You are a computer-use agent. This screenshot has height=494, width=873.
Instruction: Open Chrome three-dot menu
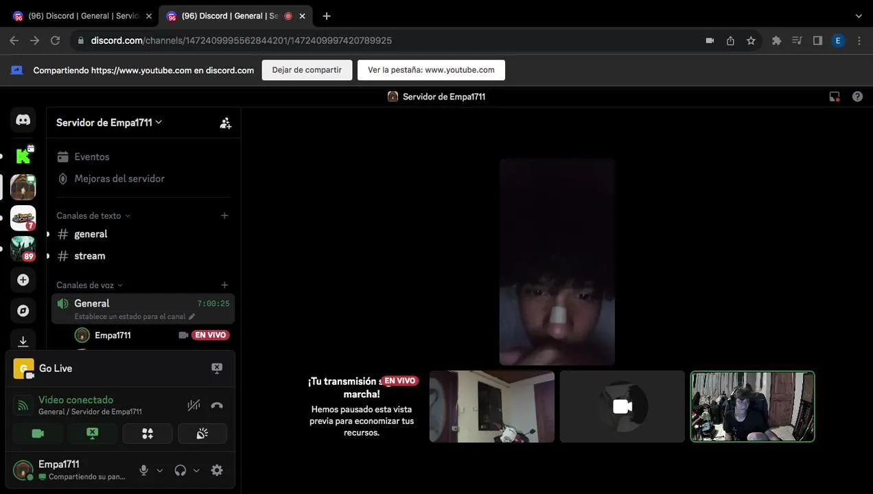click(x=859, y=40)
